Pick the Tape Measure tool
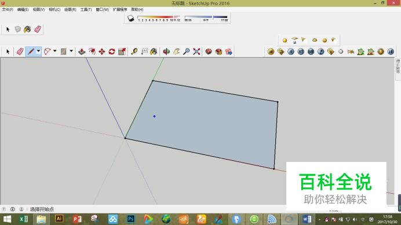401x225 pixels. tap(134, 51)
